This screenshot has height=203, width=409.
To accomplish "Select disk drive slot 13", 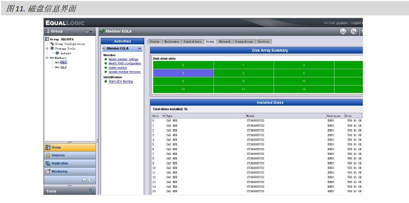I will 243,89.
